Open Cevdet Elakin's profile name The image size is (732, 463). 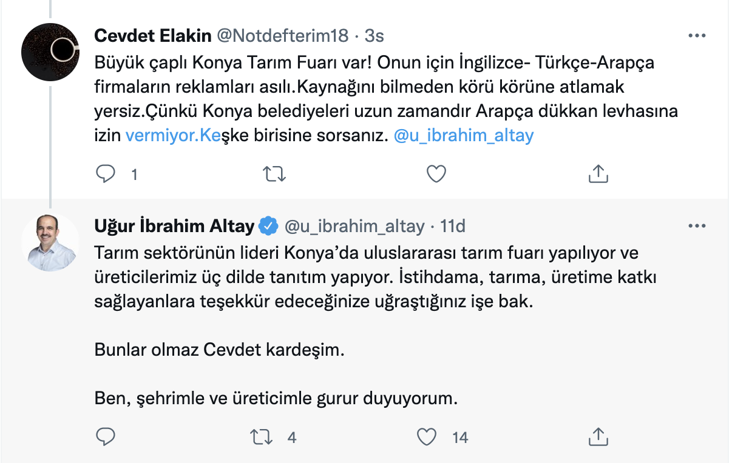(152, 36)
